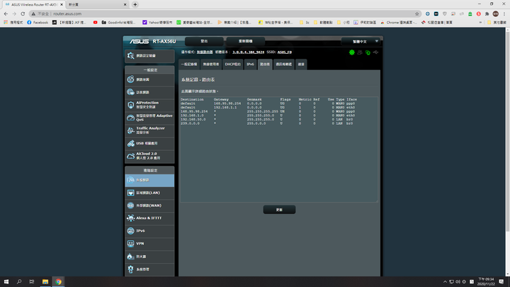Click inside the routing table text area
The width and height of the screenshot is (510, 287).
tap(279, 150)
